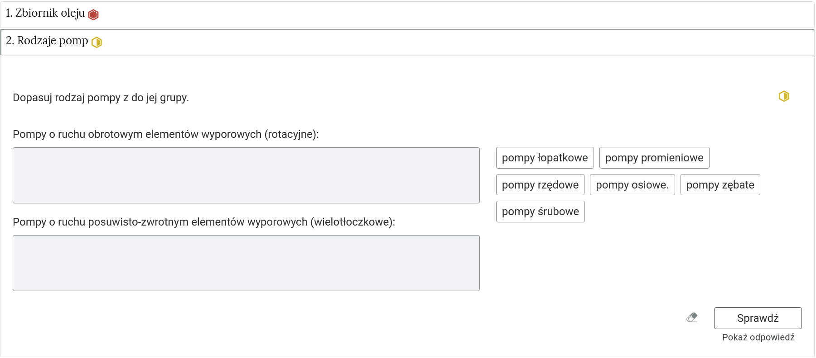Open the Pokaż odpowiedź link

point(758,337)
